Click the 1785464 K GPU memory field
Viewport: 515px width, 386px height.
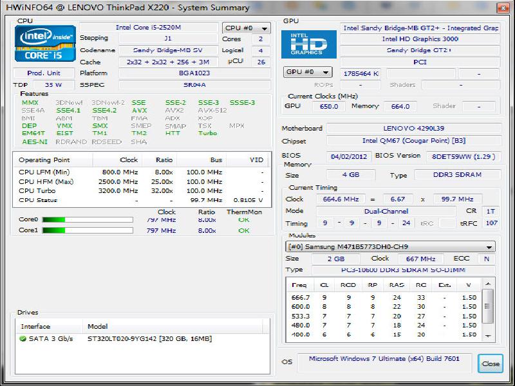click(x=360, y=74)
